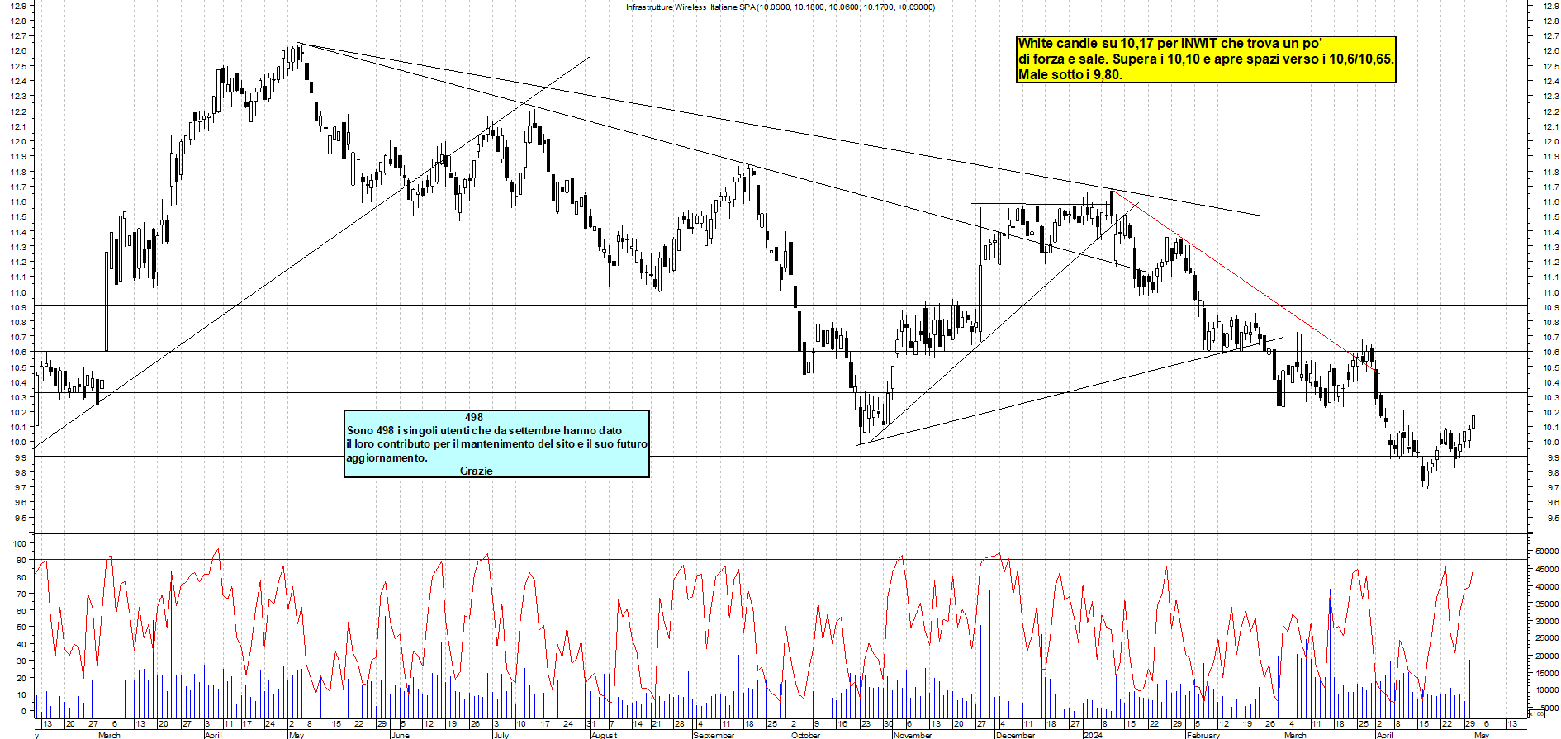Click the 12.6 label on right price axis
1561x739 pixels.
tap(1550, 51)
